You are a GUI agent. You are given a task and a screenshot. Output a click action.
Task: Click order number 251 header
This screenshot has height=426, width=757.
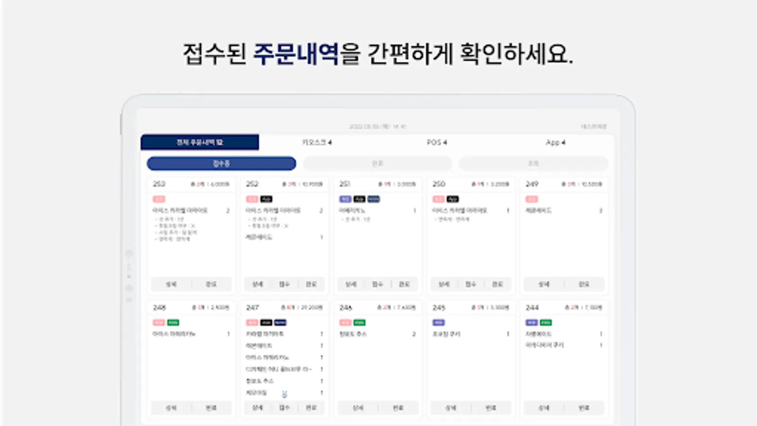click(345, 184)
